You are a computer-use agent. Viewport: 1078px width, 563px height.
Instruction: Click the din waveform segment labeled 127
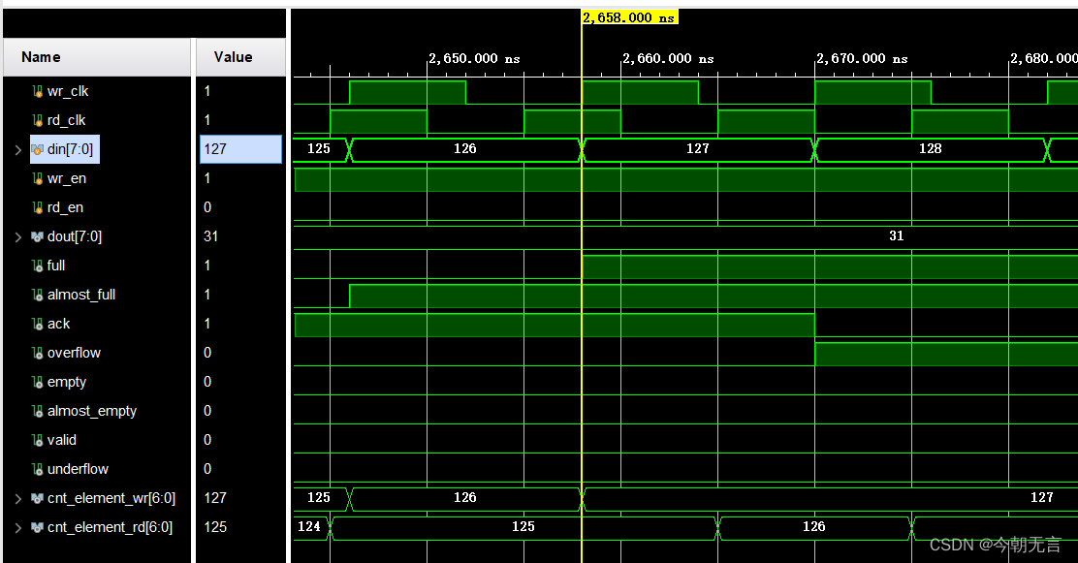[x=698, y=149]
